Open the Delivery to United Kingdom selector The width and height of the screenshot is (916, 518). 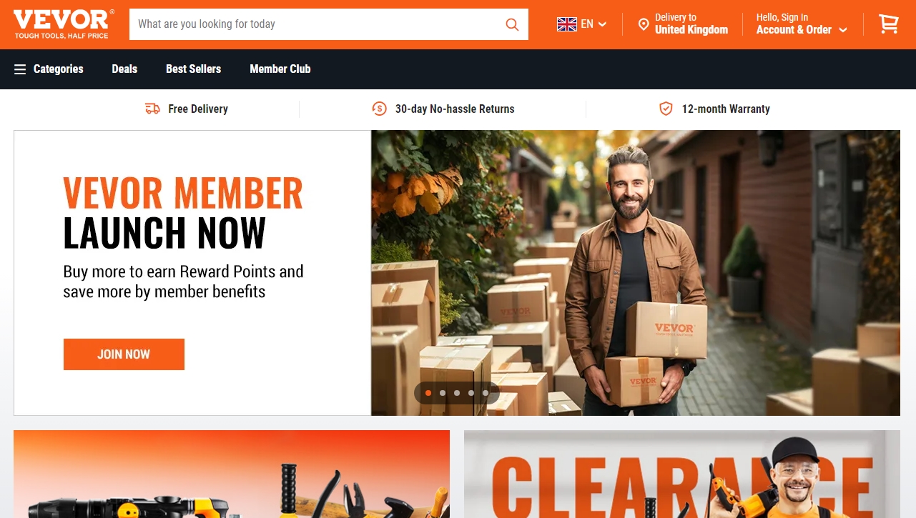(683, 24)
